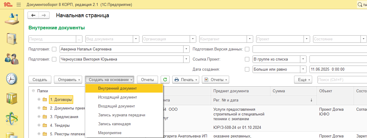Expand the Больше или равно comparison dropdown
The width and height of the screenshot is (367, 138).
[x=303, y=69]
